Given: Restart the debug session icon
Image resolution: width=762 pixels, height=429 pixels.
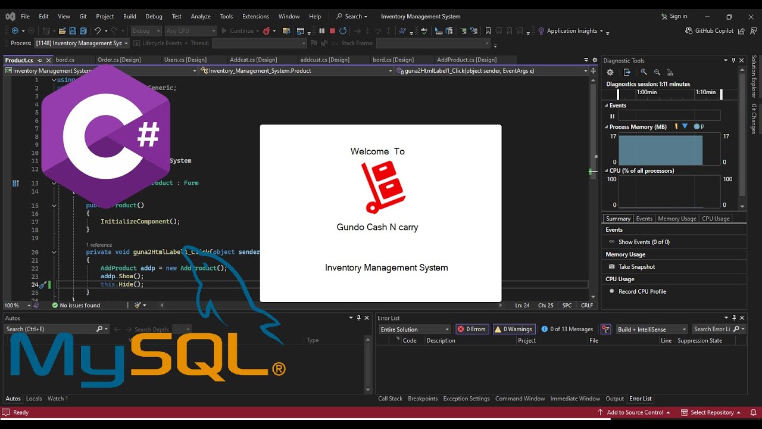Looking at the screenshot, I should [343, 31].
